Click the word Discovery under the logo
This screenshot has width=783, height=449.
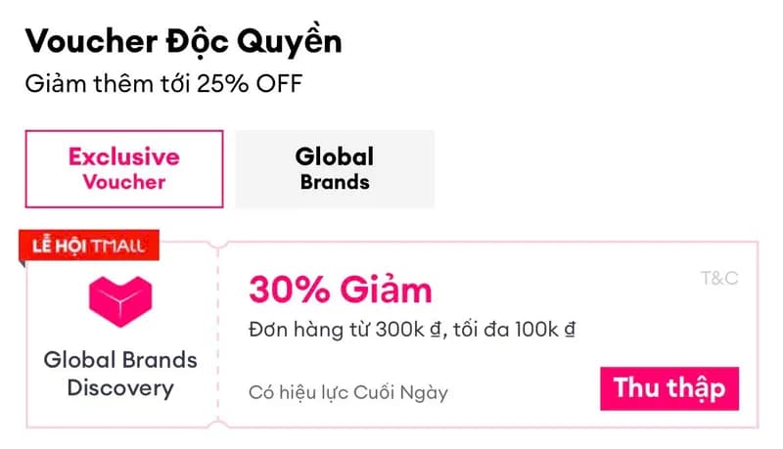[x=120, y=387]
